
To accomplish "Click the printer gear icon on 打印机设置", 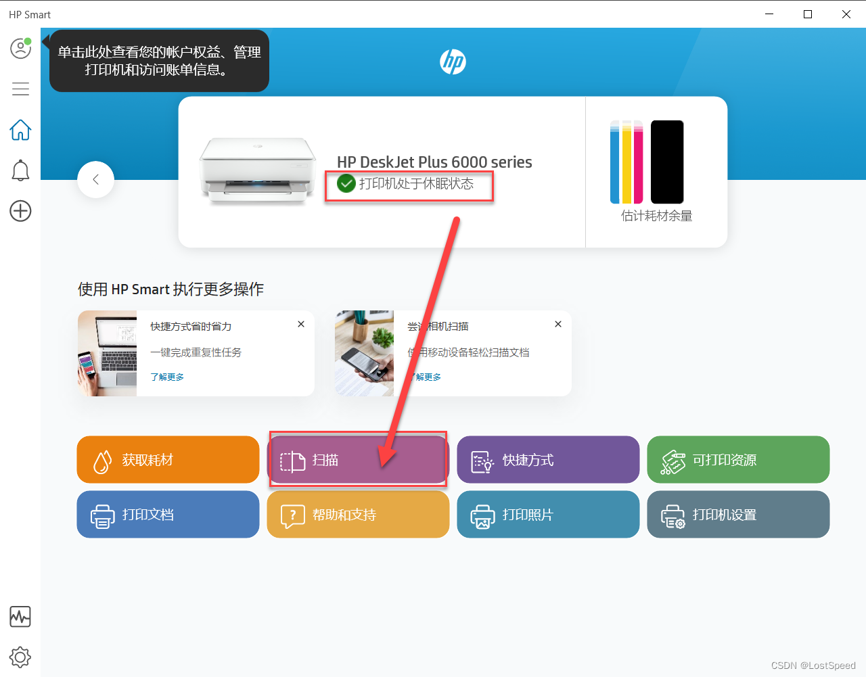I will [673, 516].
